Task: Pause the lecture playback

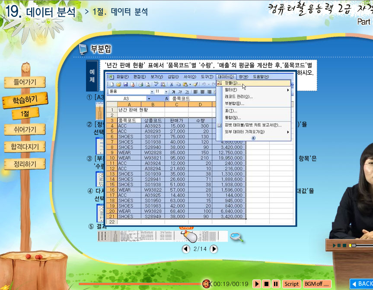Action: pyautogui.click(x=275, y=284)
